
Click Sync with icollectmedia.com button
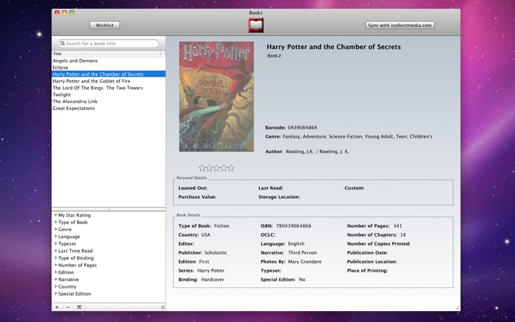point(400,25)
